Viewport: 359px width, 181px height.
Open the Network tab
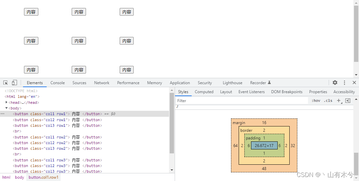click(x=102, y=83)
